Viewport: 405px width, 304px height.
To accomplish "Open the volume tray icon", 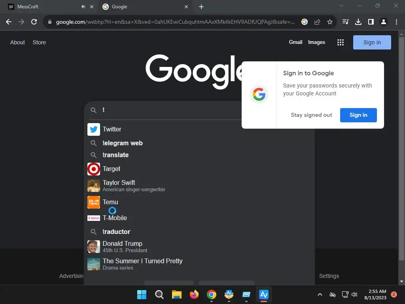I will 354,294.
